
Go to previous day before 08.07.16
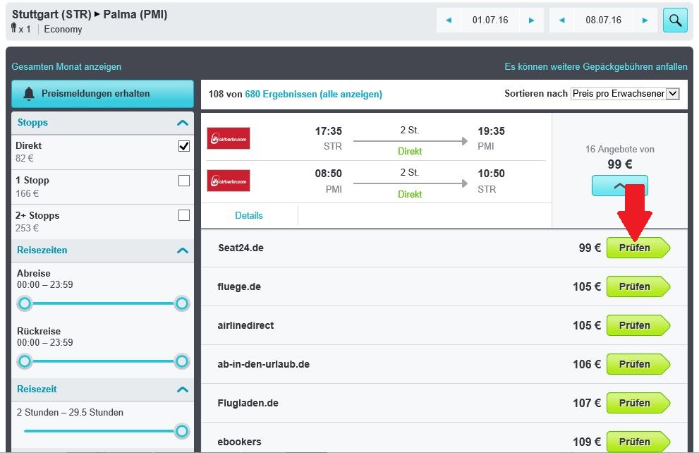pyautogui.click(x=561, y=20)
